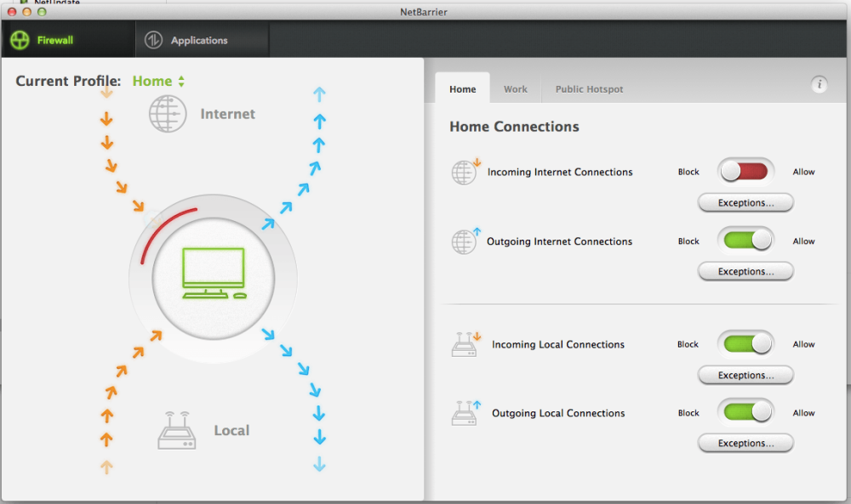Click the Incoming Internet Connections globe icon
851x504 pixels.
[465, 172]
